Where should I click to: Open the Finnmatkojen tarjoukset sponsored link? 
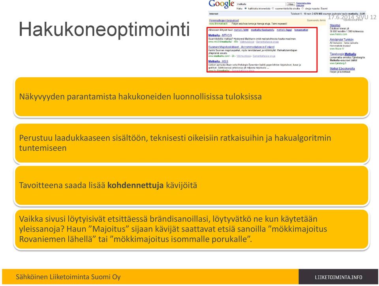pos(224,21)
